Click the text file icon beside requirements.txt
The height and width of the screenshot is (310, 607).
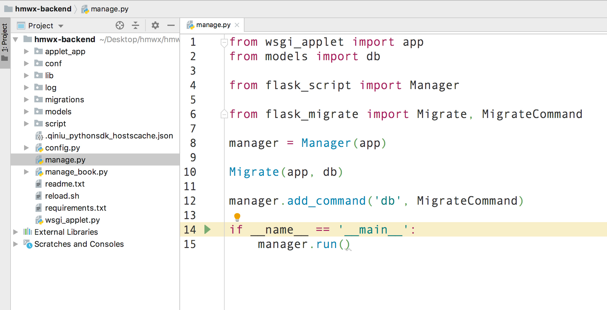pyautogui.click(x=39, y=208)
